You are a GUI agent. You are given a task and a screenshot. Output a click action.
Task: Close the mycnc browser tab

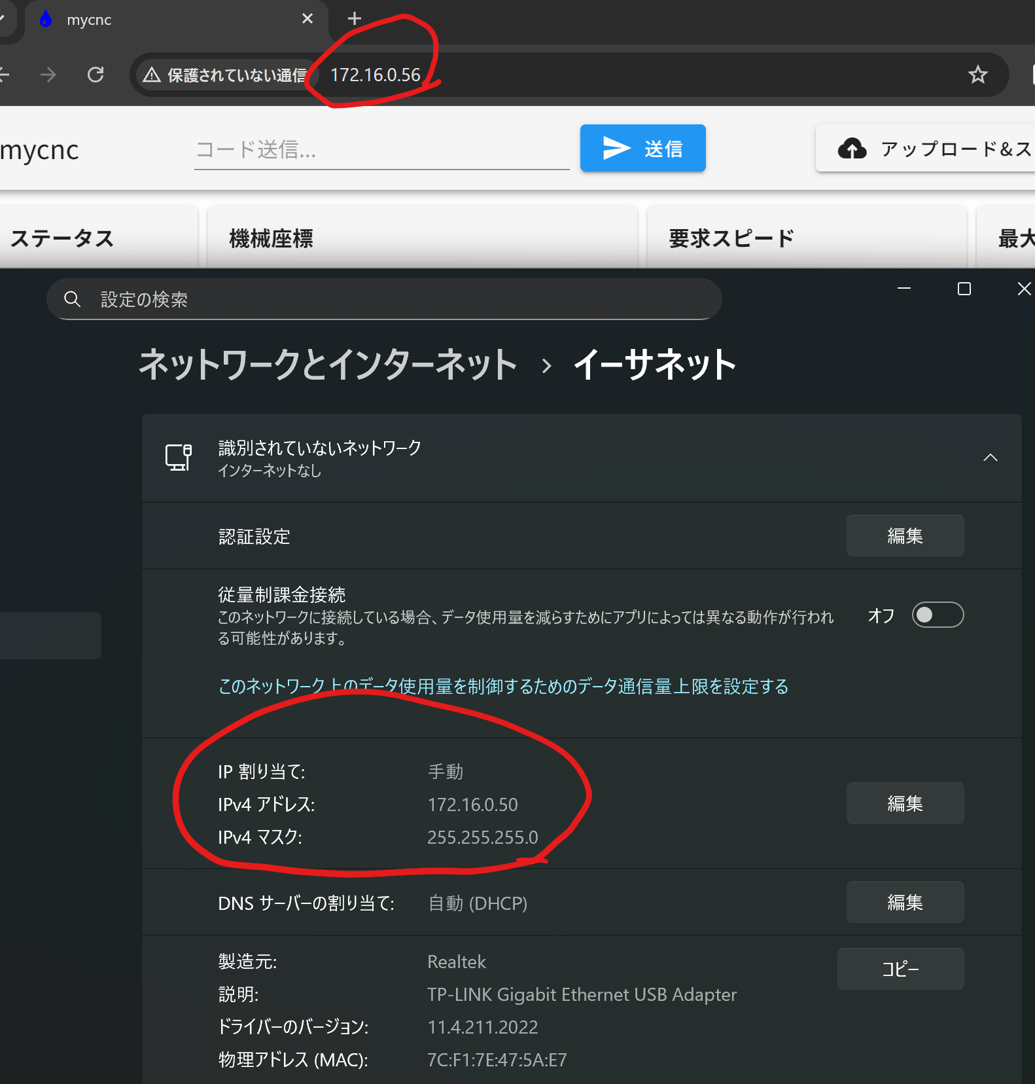click(x=307, y=19)
